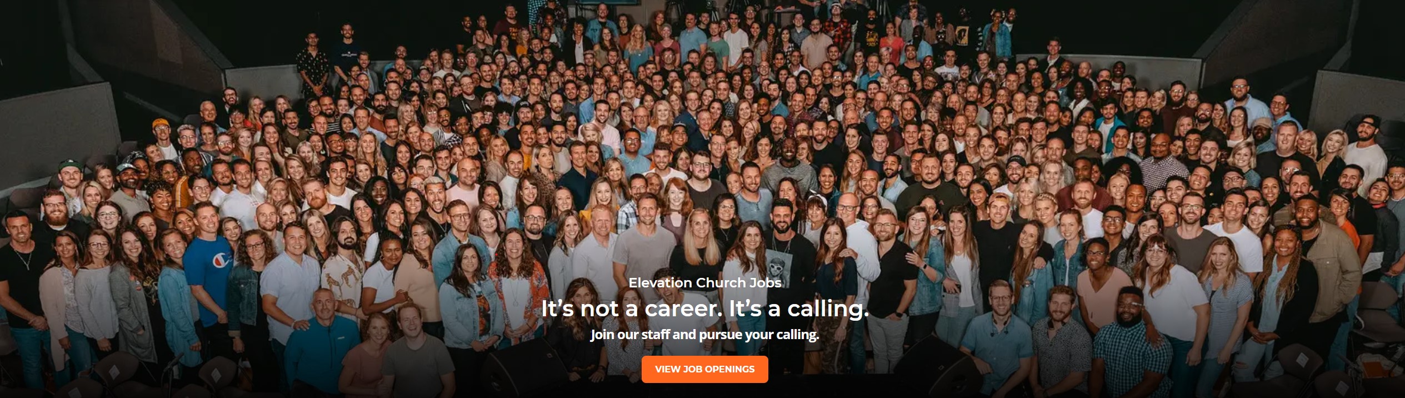The width and height of the screenshot is (1405, 398).
Task: Click the yellow beanie in the crowd
Action: click(x=161, y=122)
